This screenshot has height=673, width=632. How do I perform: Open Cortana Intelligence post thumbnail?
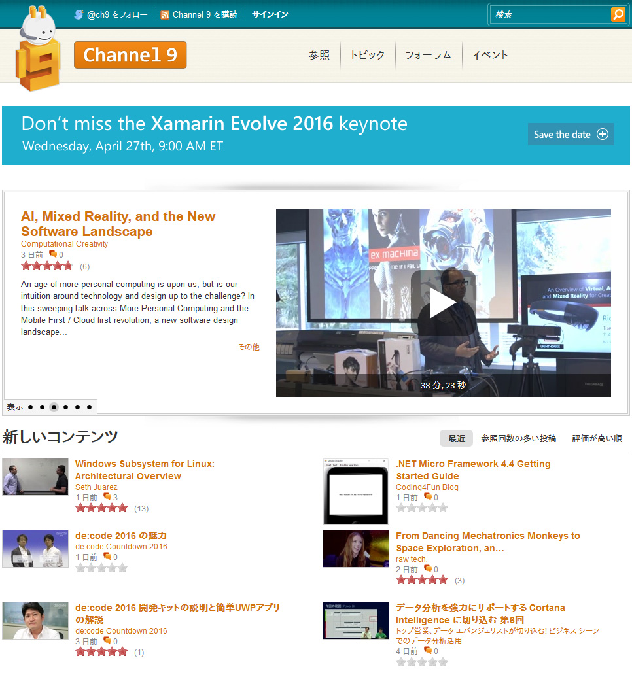click(356, 621)
